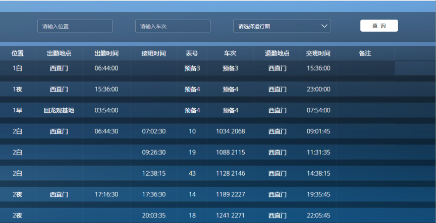
Task: Select the 接班时间 column header
Action: point(154,53)
